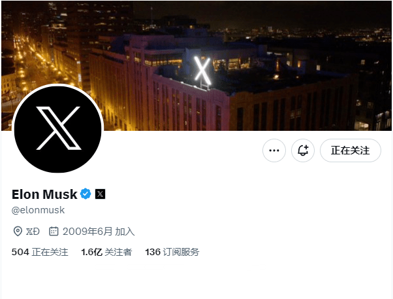Open the 1.6亿 关注者 followers list
This screenshot has height=299, width=393.
pos(106,252)
